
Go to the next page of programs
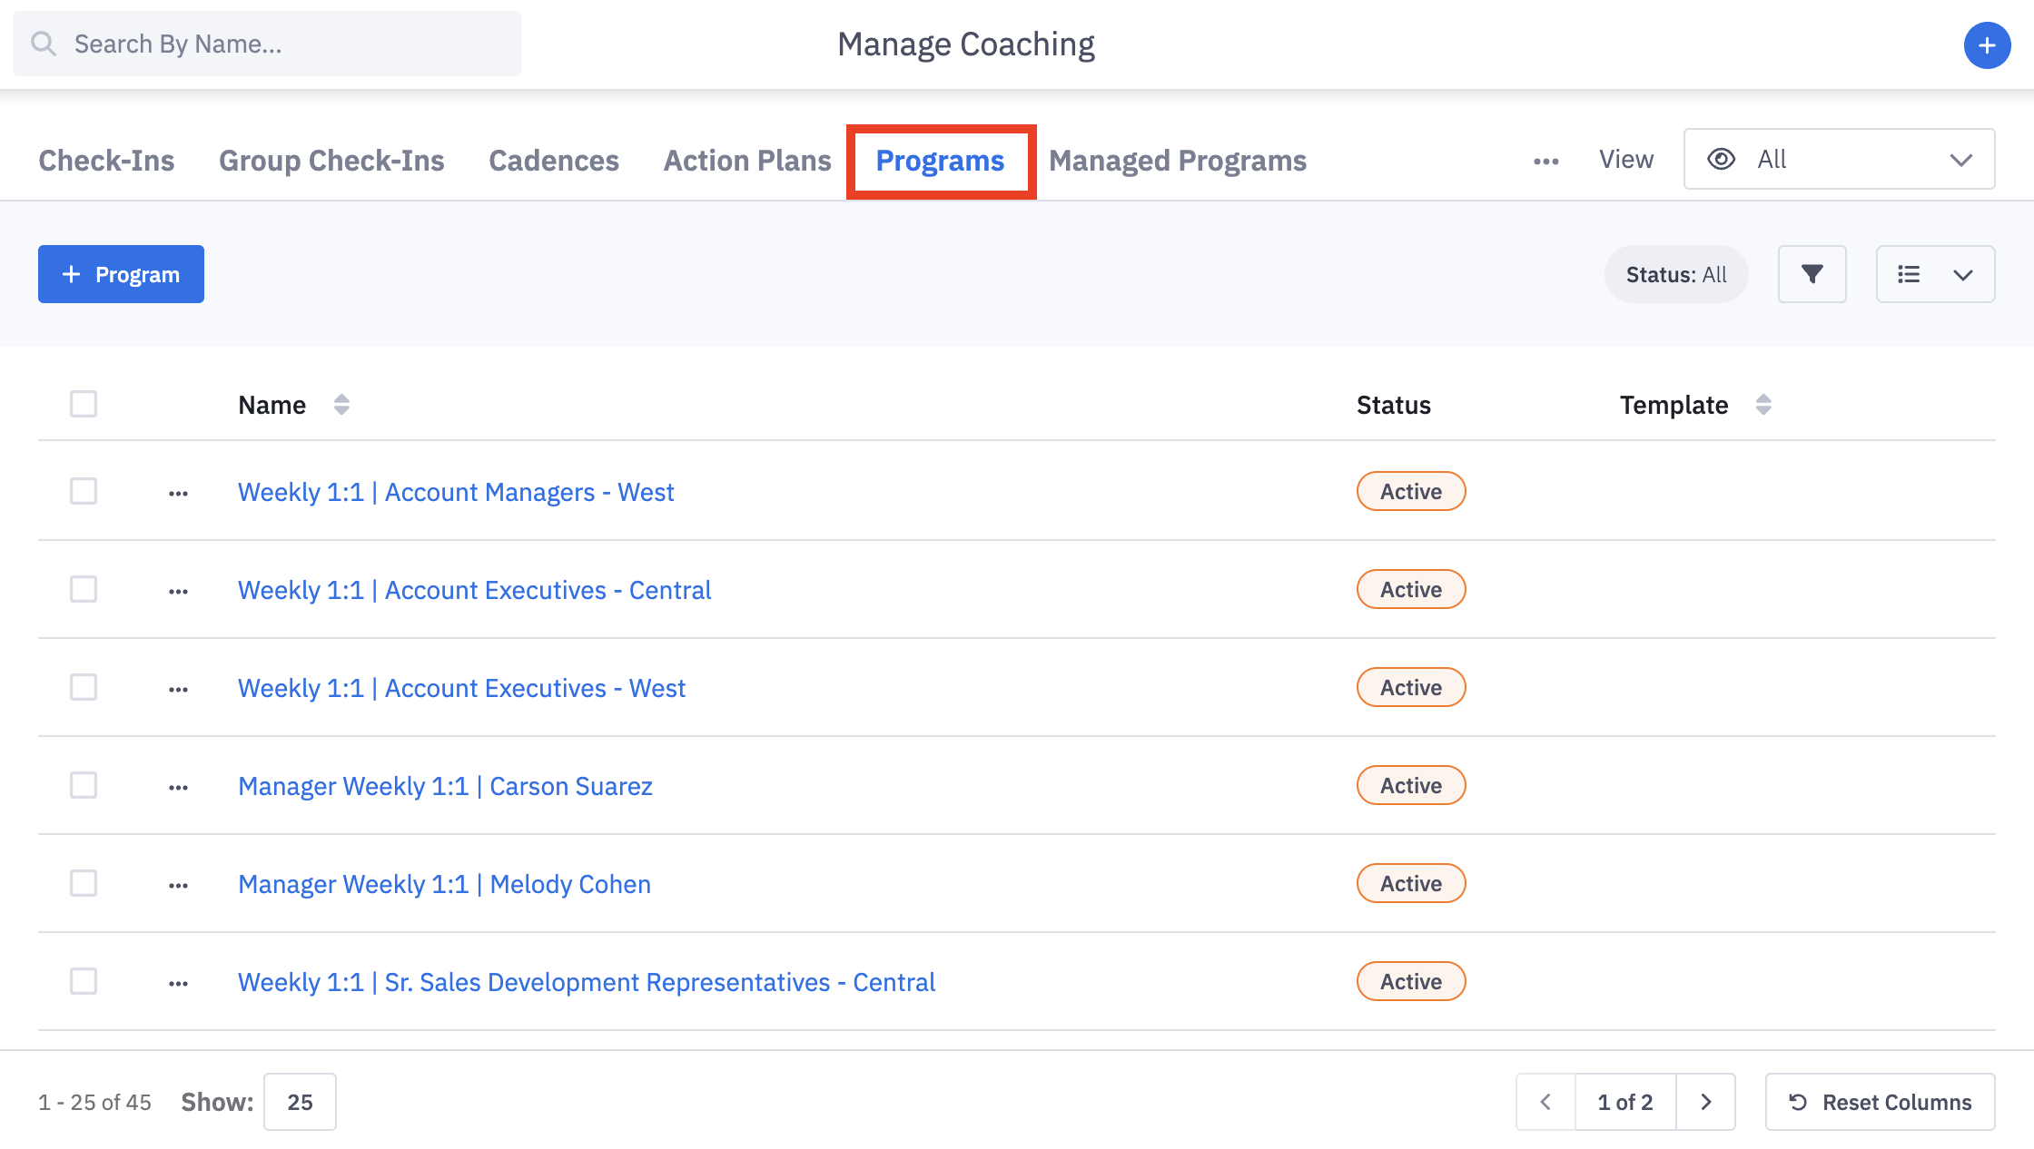[x=1706, y=1102]
